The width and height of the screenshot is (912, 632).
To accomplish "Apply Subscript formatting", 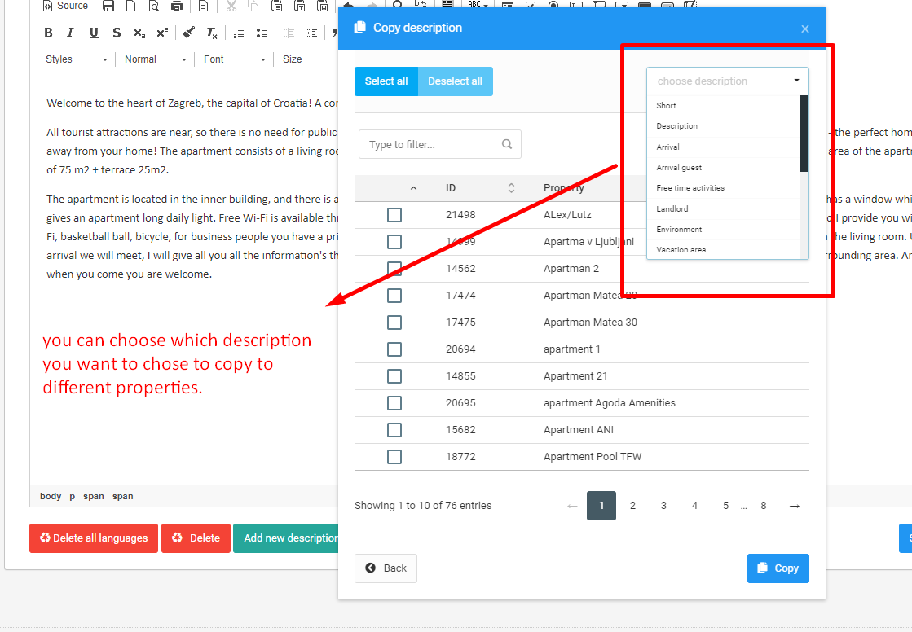I will coord(139,33).
